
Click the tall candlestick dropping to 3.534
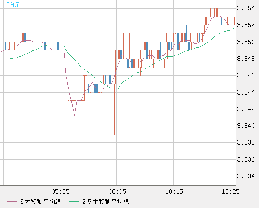point(69,138)
